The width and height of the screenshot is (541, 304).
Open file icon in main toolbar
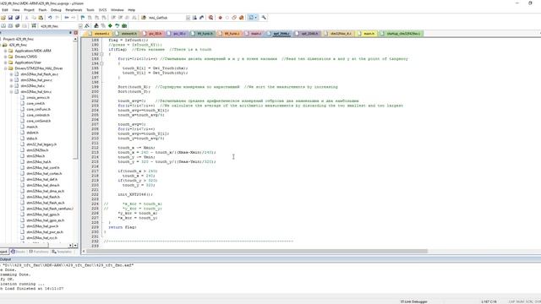(x=3, y=18)
